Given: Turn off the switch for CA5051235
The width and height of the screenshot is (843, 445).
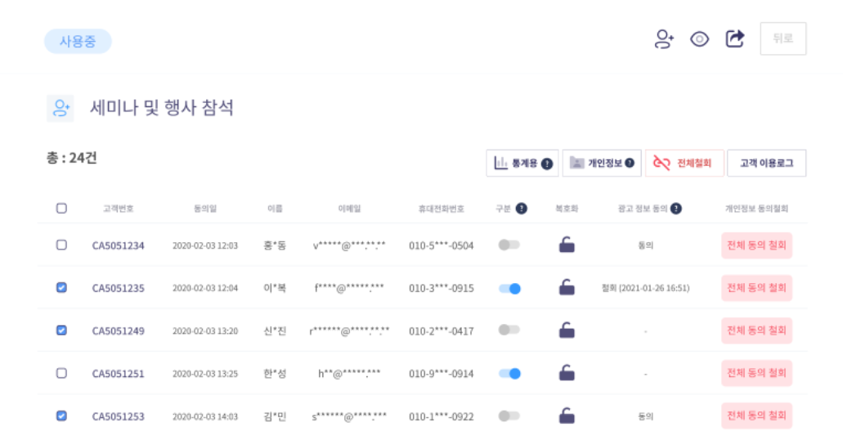Looking at the screenshot, I should point(509,289).
